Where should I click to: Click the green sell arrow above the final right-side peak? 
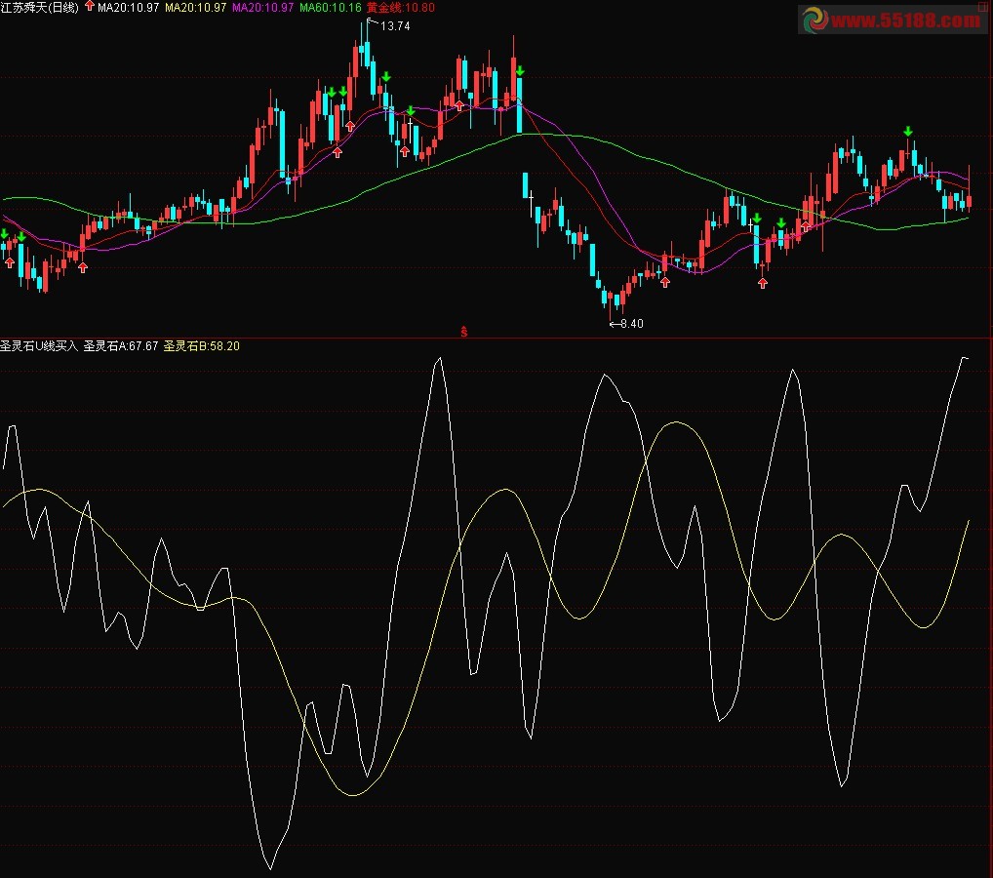[x=908, y=131]
